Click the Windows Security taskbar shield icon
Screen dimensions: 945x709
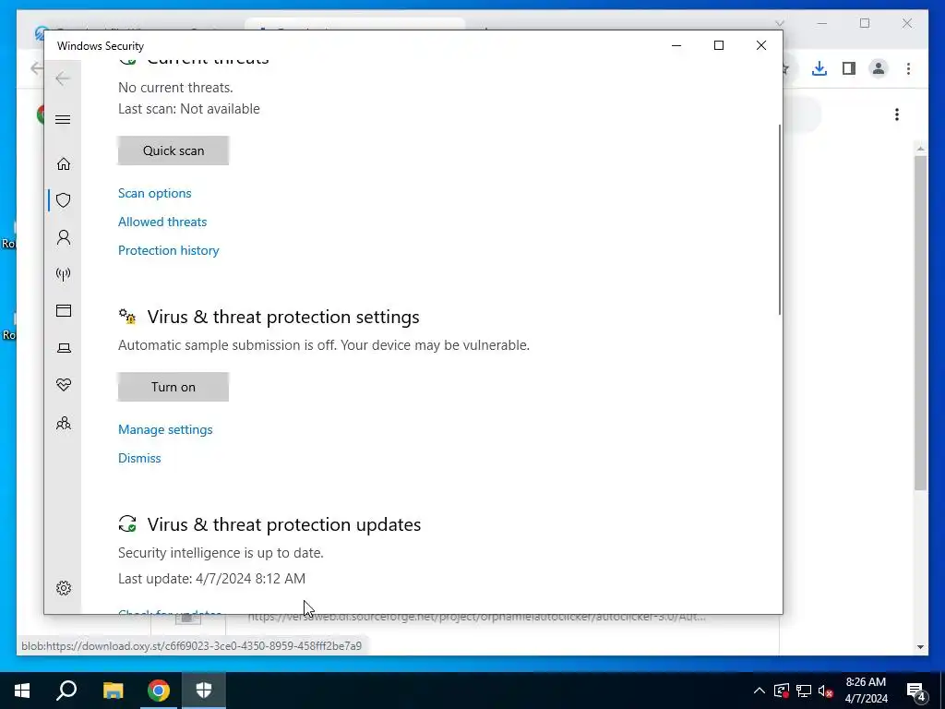click(204, 691)
